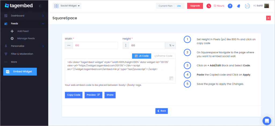Click the embed code icon on Embed Widget

[8, 72]
